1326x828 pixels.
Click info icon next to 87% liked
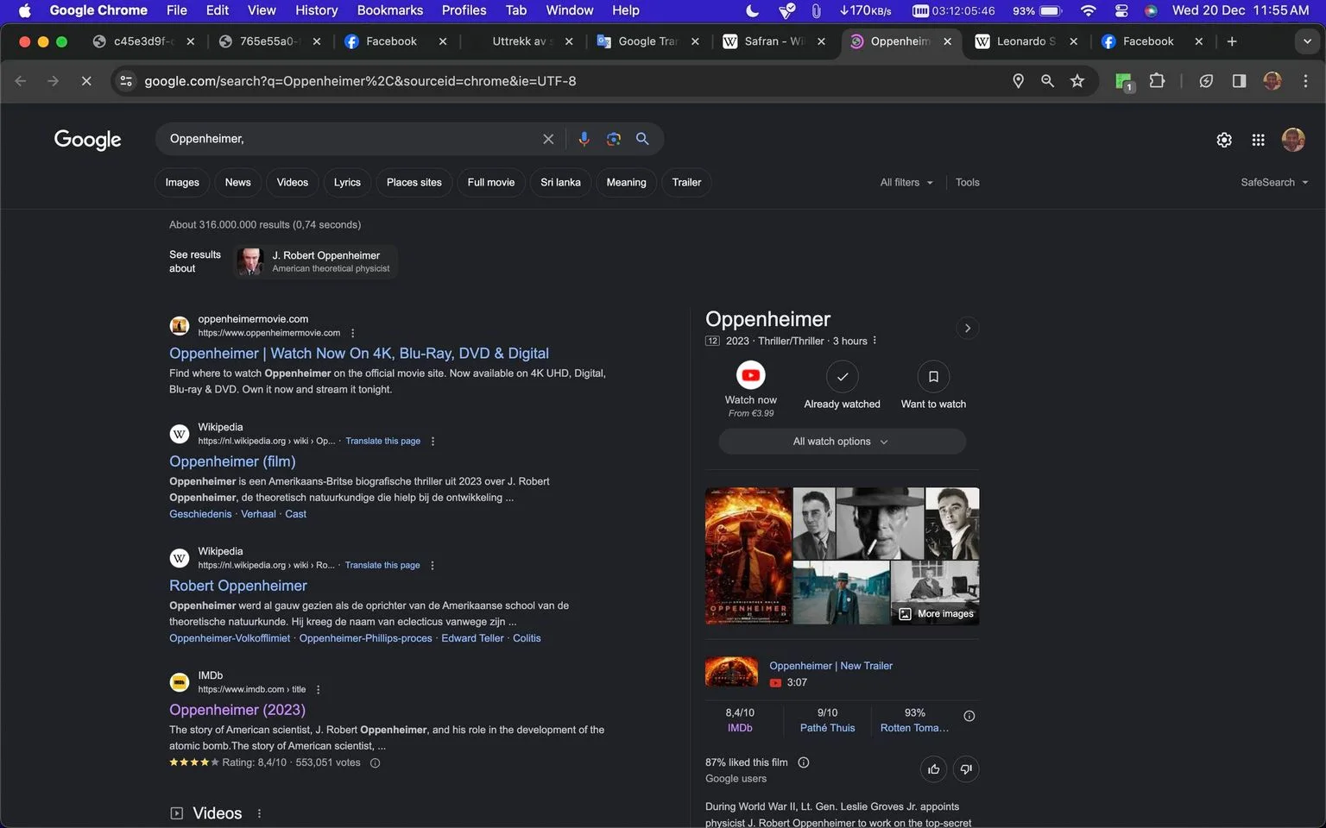point(804,762)
